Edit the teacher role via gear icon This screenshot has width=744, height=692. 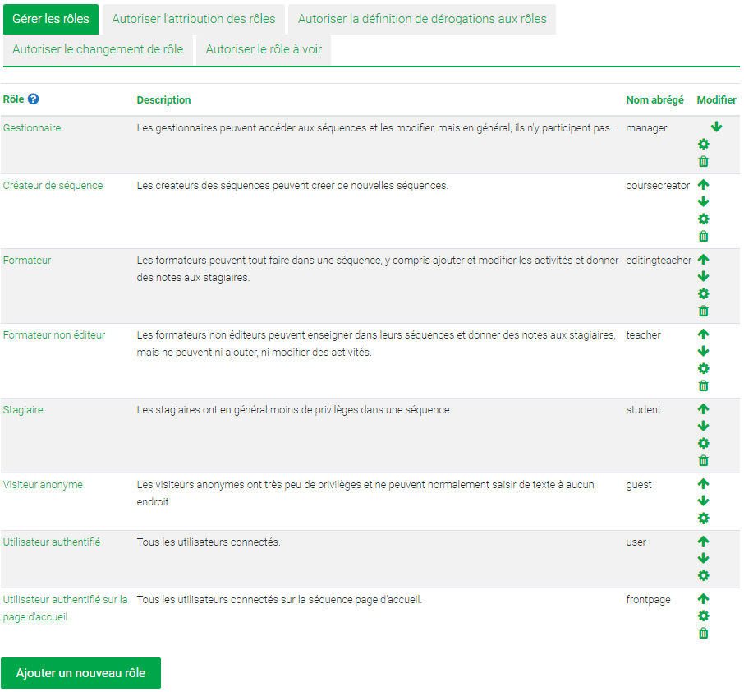[703, 368]
